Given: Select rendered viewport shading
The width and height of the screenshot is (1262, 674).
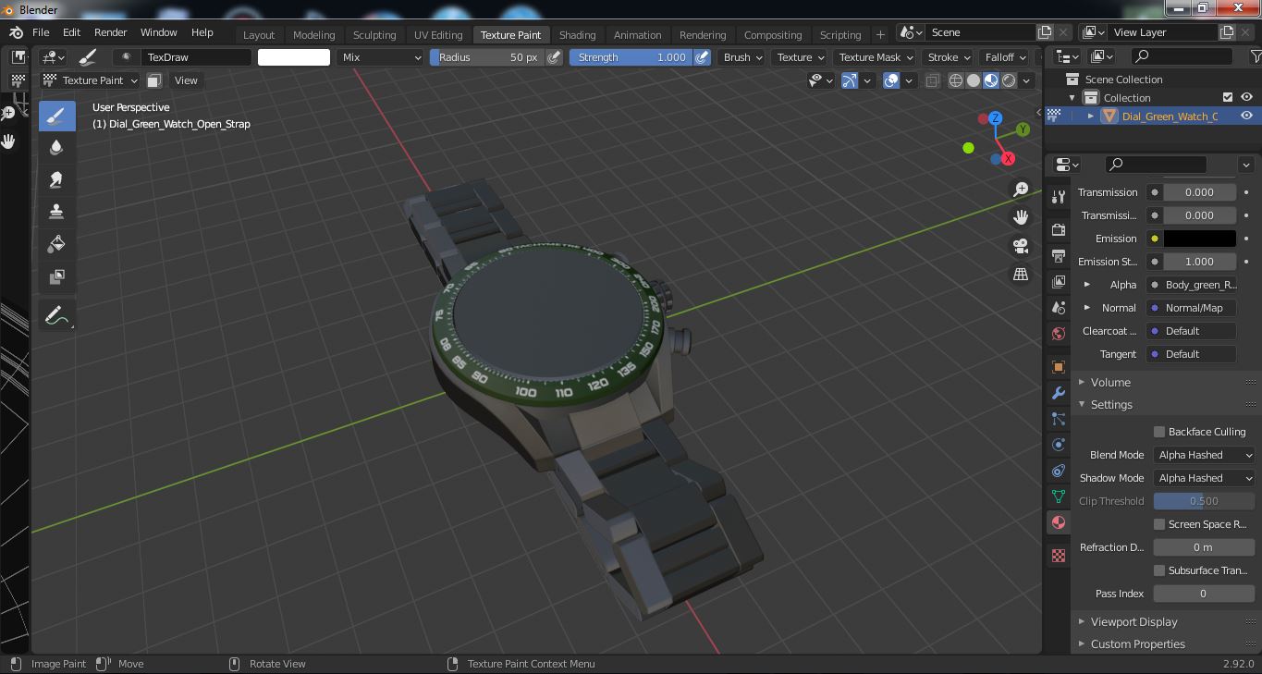Looking at the screenshot, I should tap(1009, 80).
